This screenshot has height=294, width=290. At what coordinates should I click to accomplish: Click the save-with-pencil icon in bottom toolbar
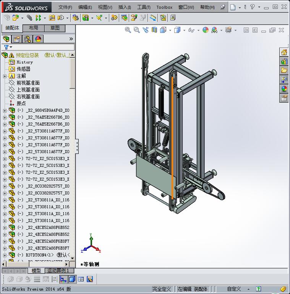click(x=90, y=279)
